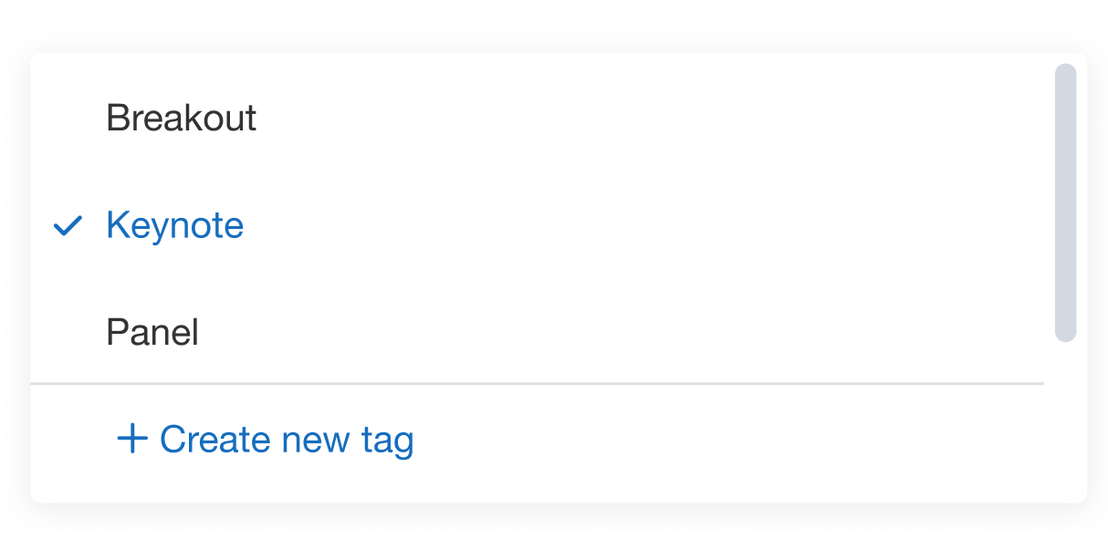Click the Keynote label text

174,225
